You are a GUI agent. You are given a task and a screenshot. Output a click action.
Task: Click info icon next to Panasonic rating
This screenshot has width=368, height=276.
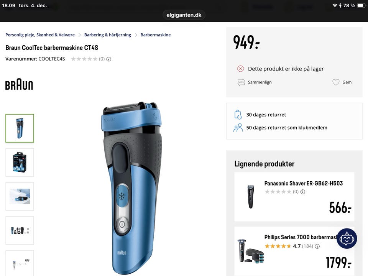tap(303, 192)
